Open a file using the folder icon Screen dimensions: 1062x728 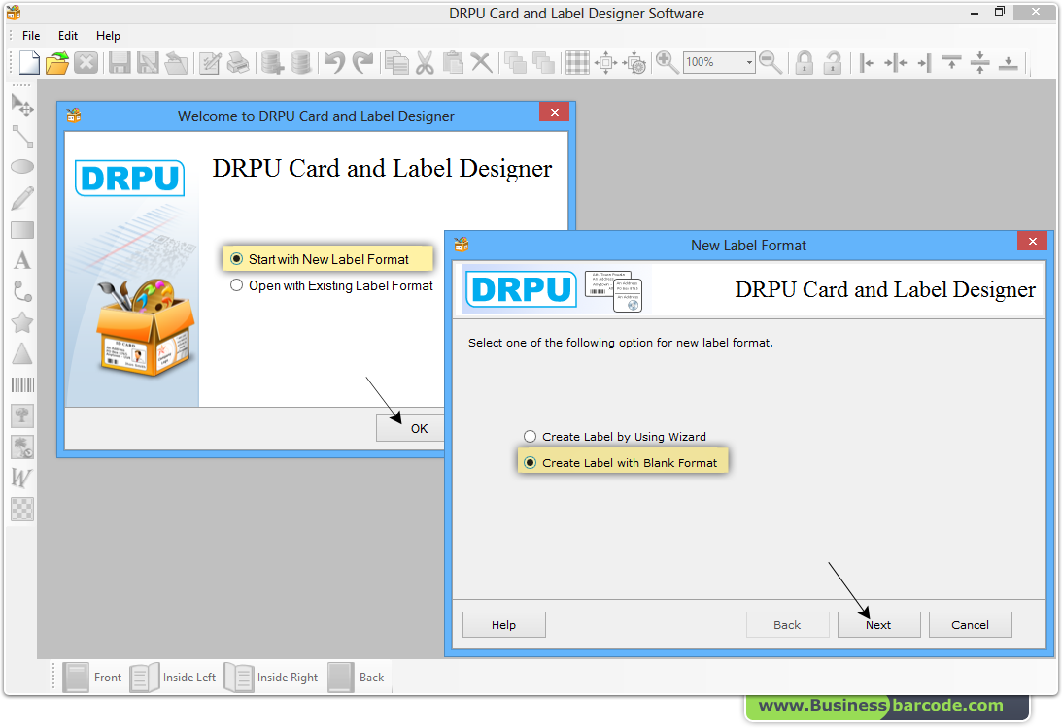click(56, 62)
